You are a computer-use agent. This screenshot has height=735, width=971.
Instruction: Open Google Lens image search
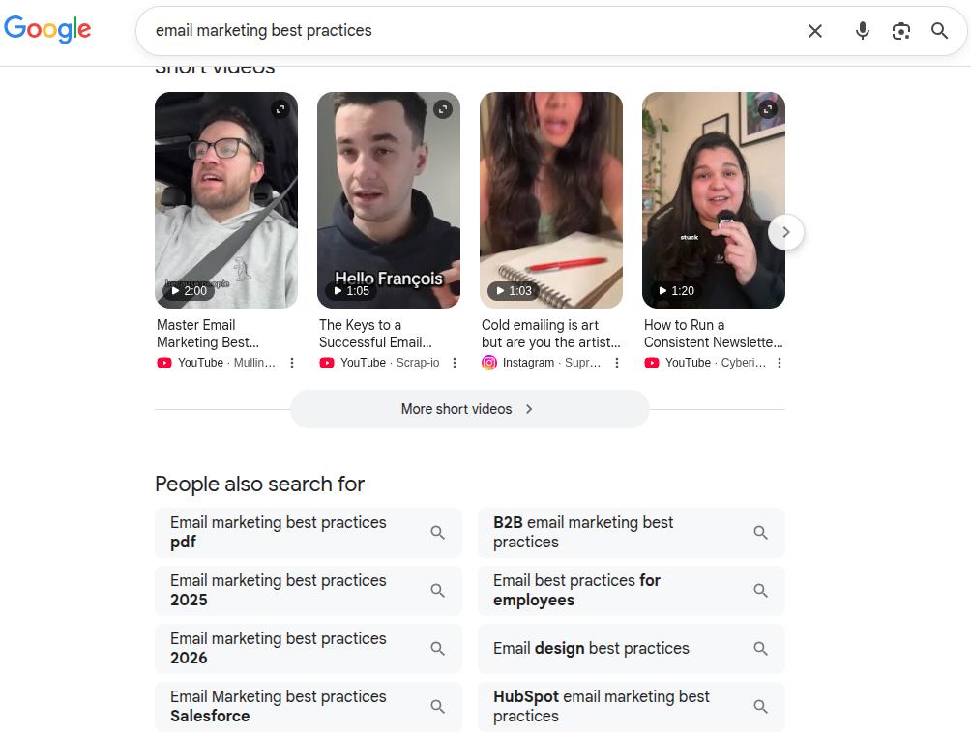click(901, 30)
